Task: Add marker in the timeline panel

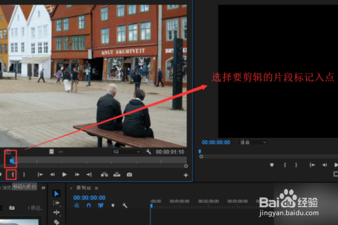Action: pyautogui.click(x=113, y=206)
